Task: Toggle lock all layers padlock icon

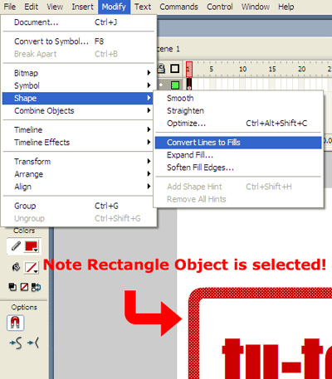Action: [x=161, y=69]
